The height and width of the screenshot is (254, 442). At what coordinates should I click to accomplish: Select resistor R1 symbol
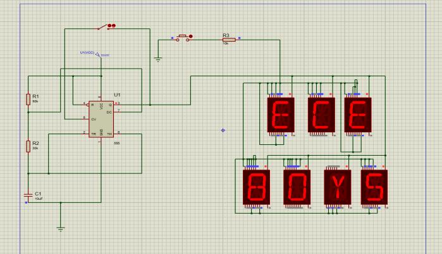(x=28, y=100)
